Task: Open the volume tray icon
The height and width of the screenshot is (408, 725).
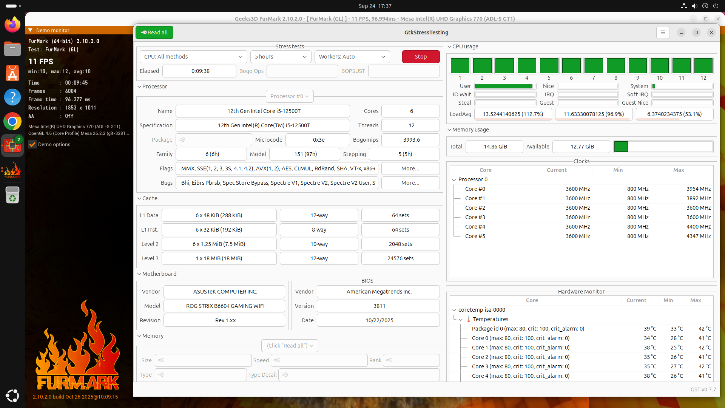Action: (694, 6)
